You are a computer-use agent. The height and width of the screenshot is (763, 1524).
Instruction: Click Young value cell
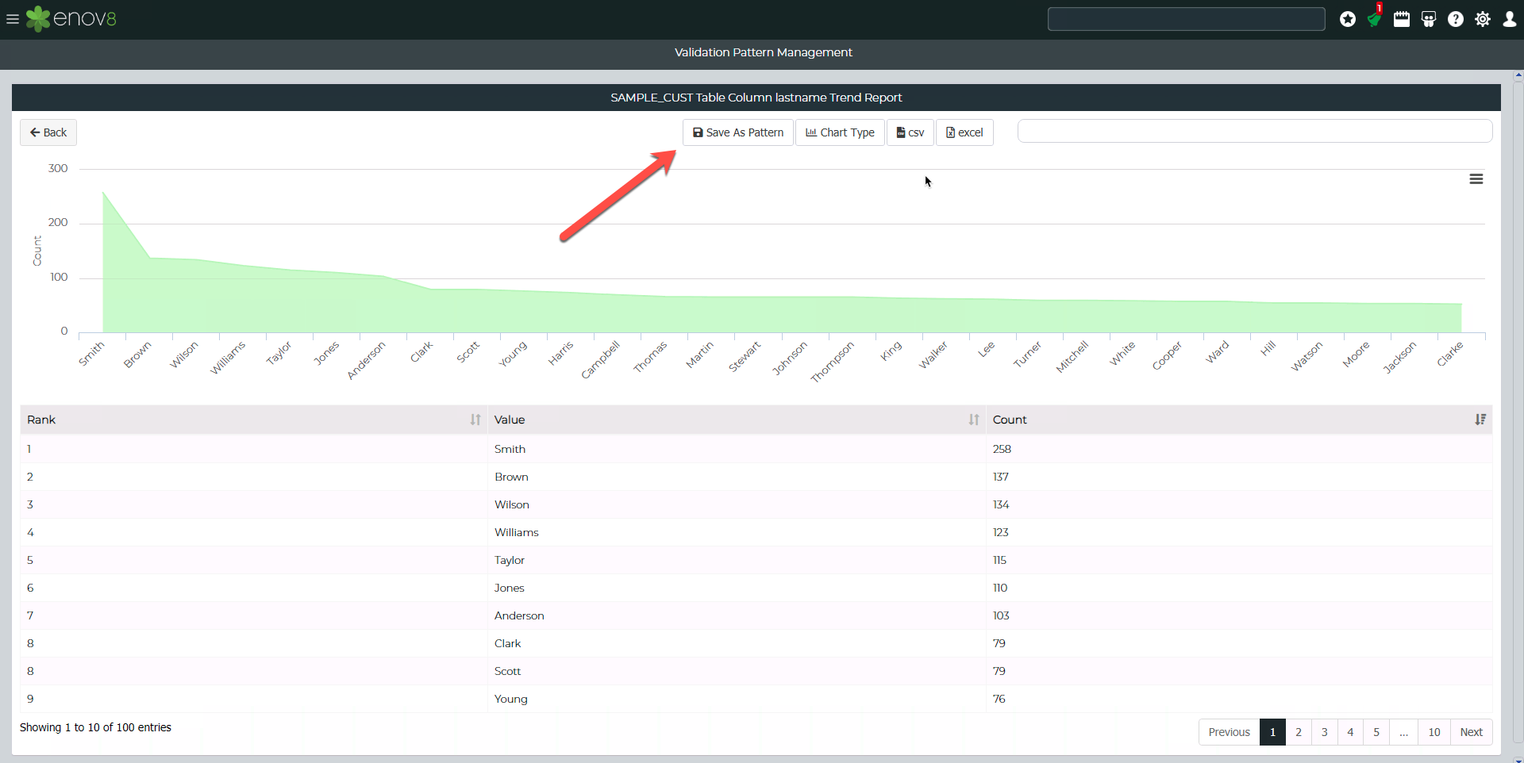737,699
